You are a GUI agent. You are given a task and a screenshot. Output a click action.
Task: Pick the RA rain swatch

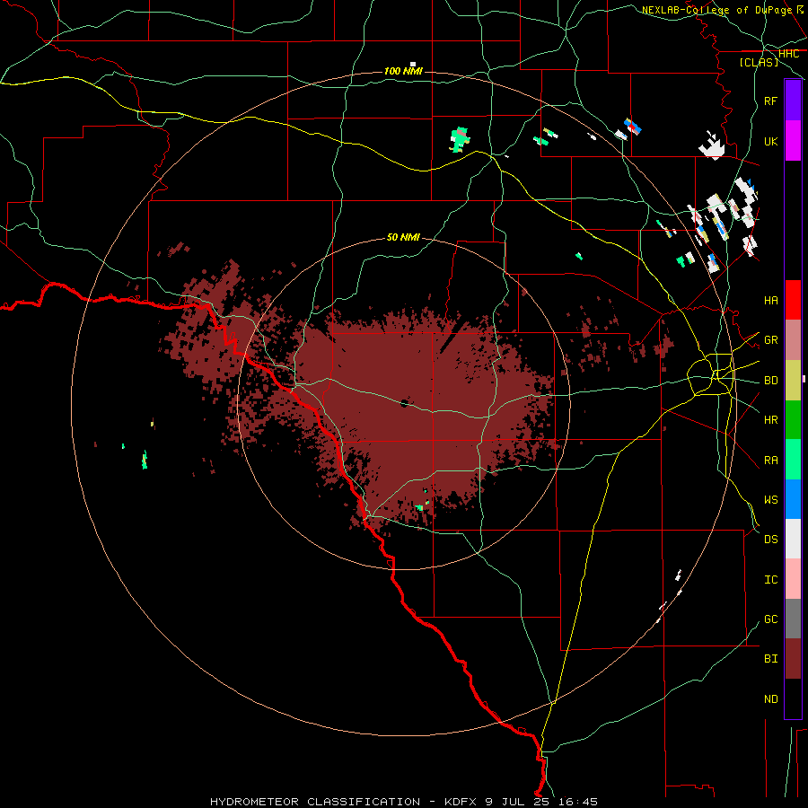(x=793, y=460)
